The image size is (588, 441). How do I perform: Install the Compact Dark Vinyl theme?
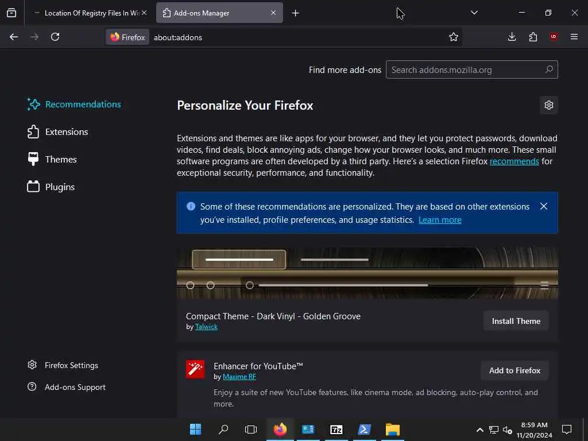pos(516,321)
